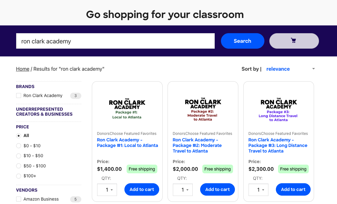Click Package #2 Moderate Travel logo image
The width and height of the screenshot is (337, 204).
click(203, 110)
